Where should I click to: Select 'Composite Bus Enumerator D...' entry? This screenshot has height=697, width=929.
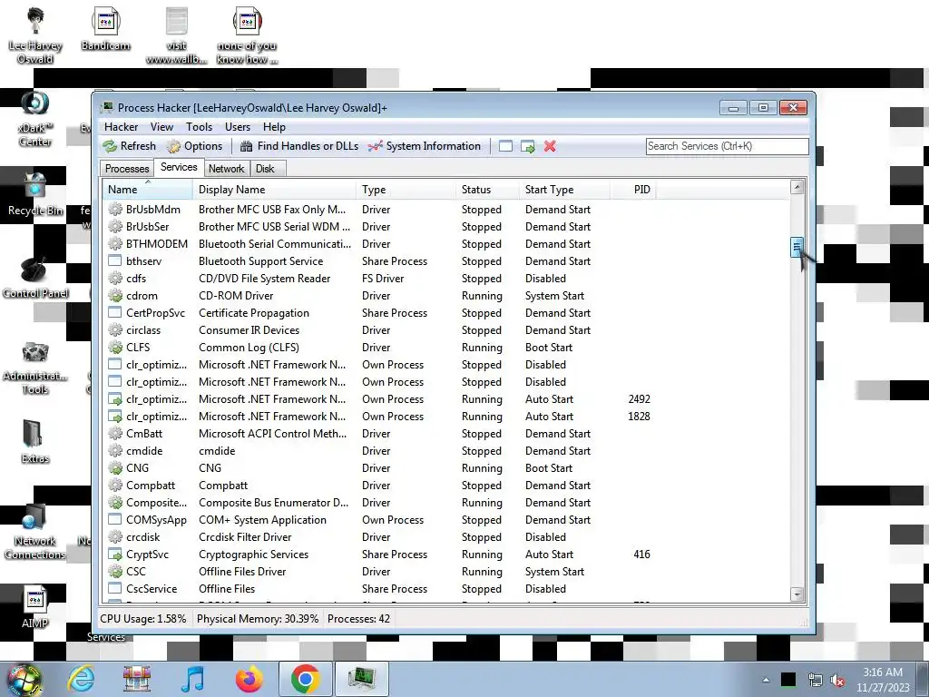[273, 503]
